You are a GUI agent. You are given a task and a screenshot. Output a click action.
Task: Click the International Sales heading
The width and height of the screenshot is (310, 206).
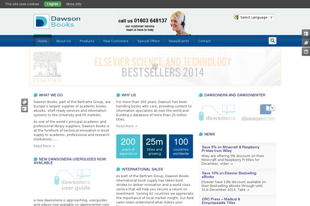pos(142,169)
